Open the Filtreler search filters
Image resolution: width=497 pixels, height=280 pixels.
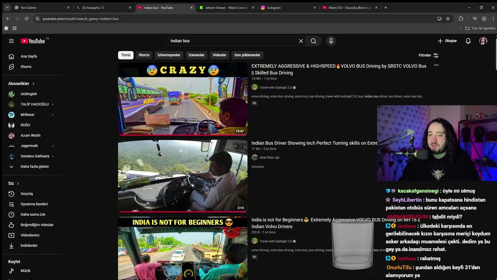click(429, 55)
